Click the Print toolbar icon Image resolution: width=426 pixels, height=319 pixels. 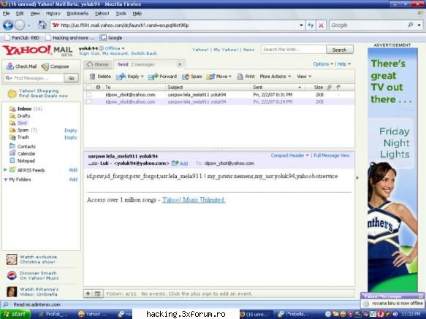point(240,77)
